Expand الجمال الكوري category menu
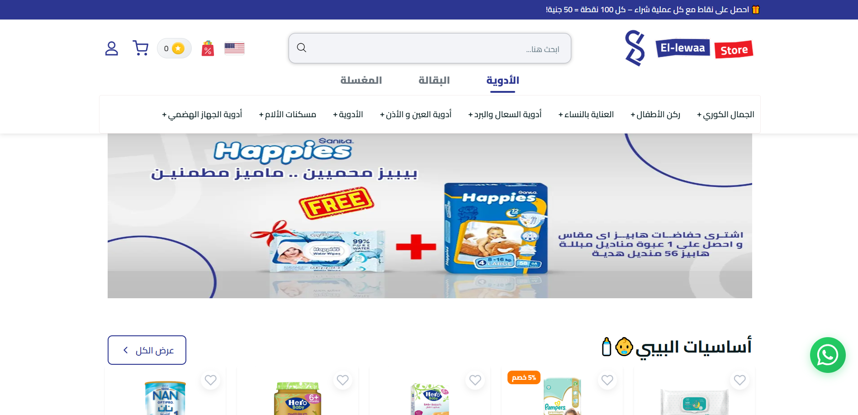This screenshot has width=858, height=415. (x=725, y=114)
